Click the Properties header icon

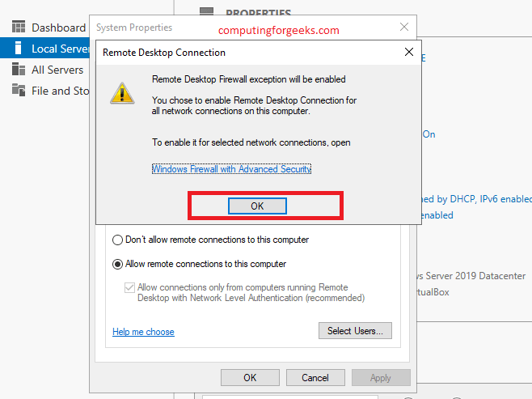[207, 13]
